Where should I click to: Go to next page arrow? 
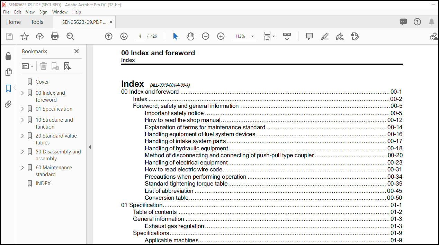pyautogui.click(x=124, y=36)
